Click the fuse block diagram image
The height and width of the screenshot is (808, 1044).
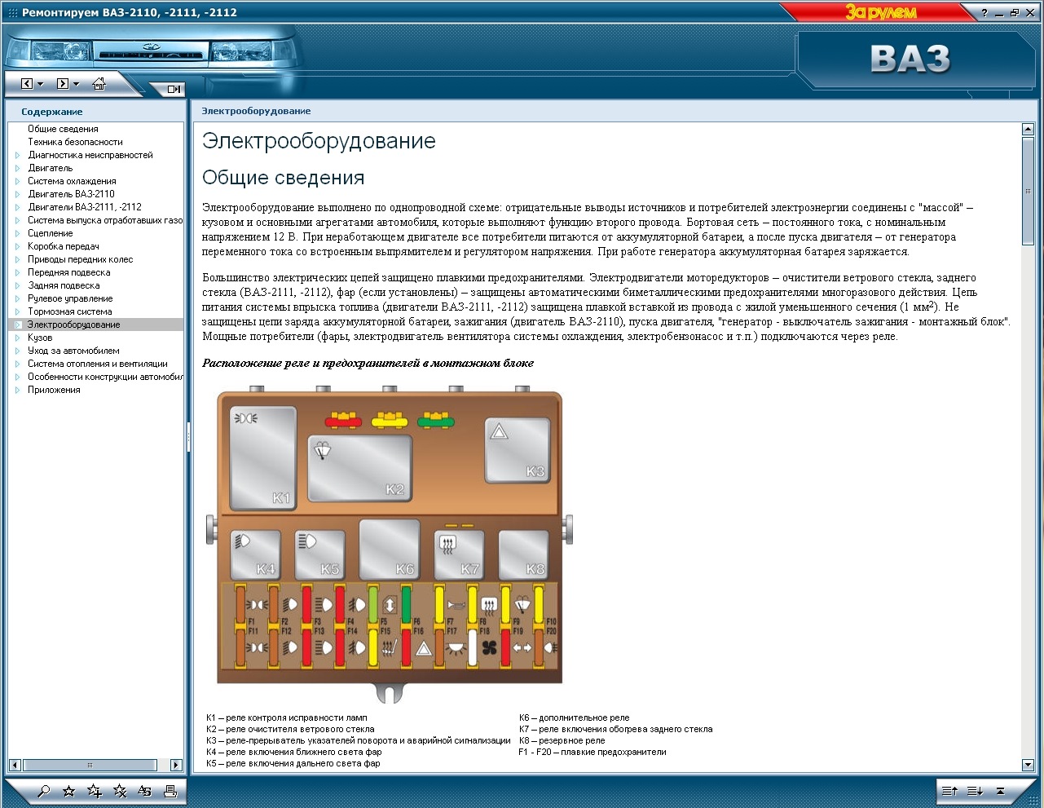point(390,543)
